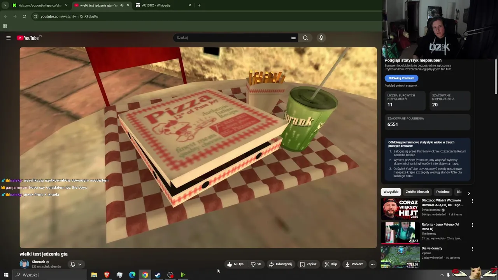Open File Explorer from taskbar

[94, 275]
